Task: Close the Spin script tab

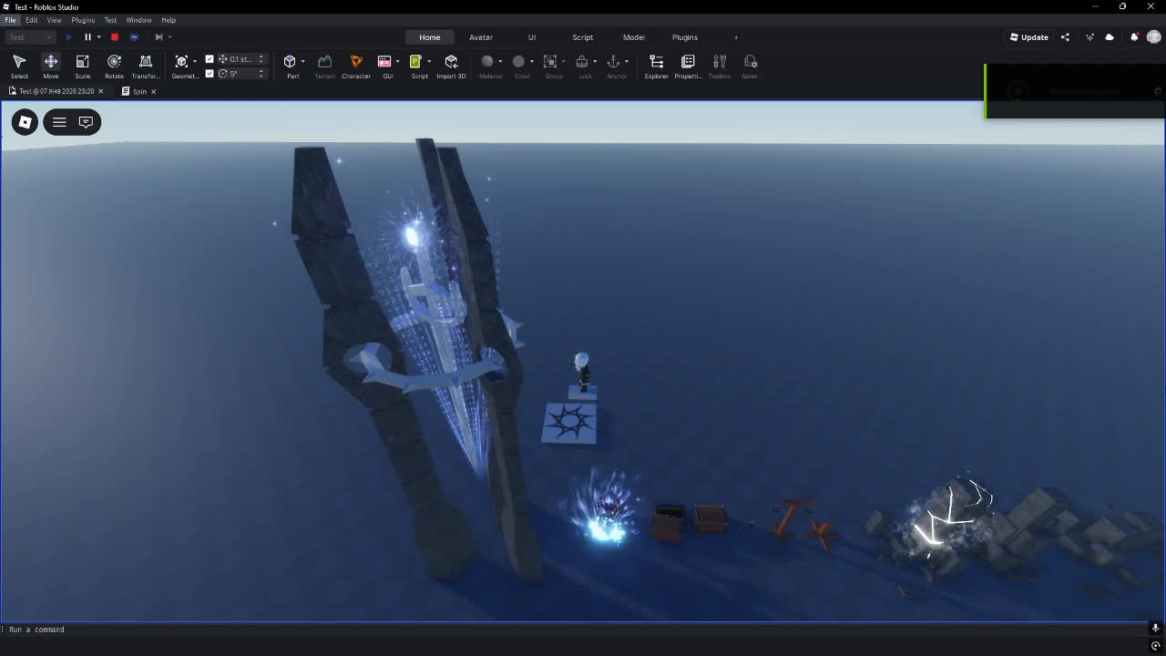Action: (x=153, y=91)
